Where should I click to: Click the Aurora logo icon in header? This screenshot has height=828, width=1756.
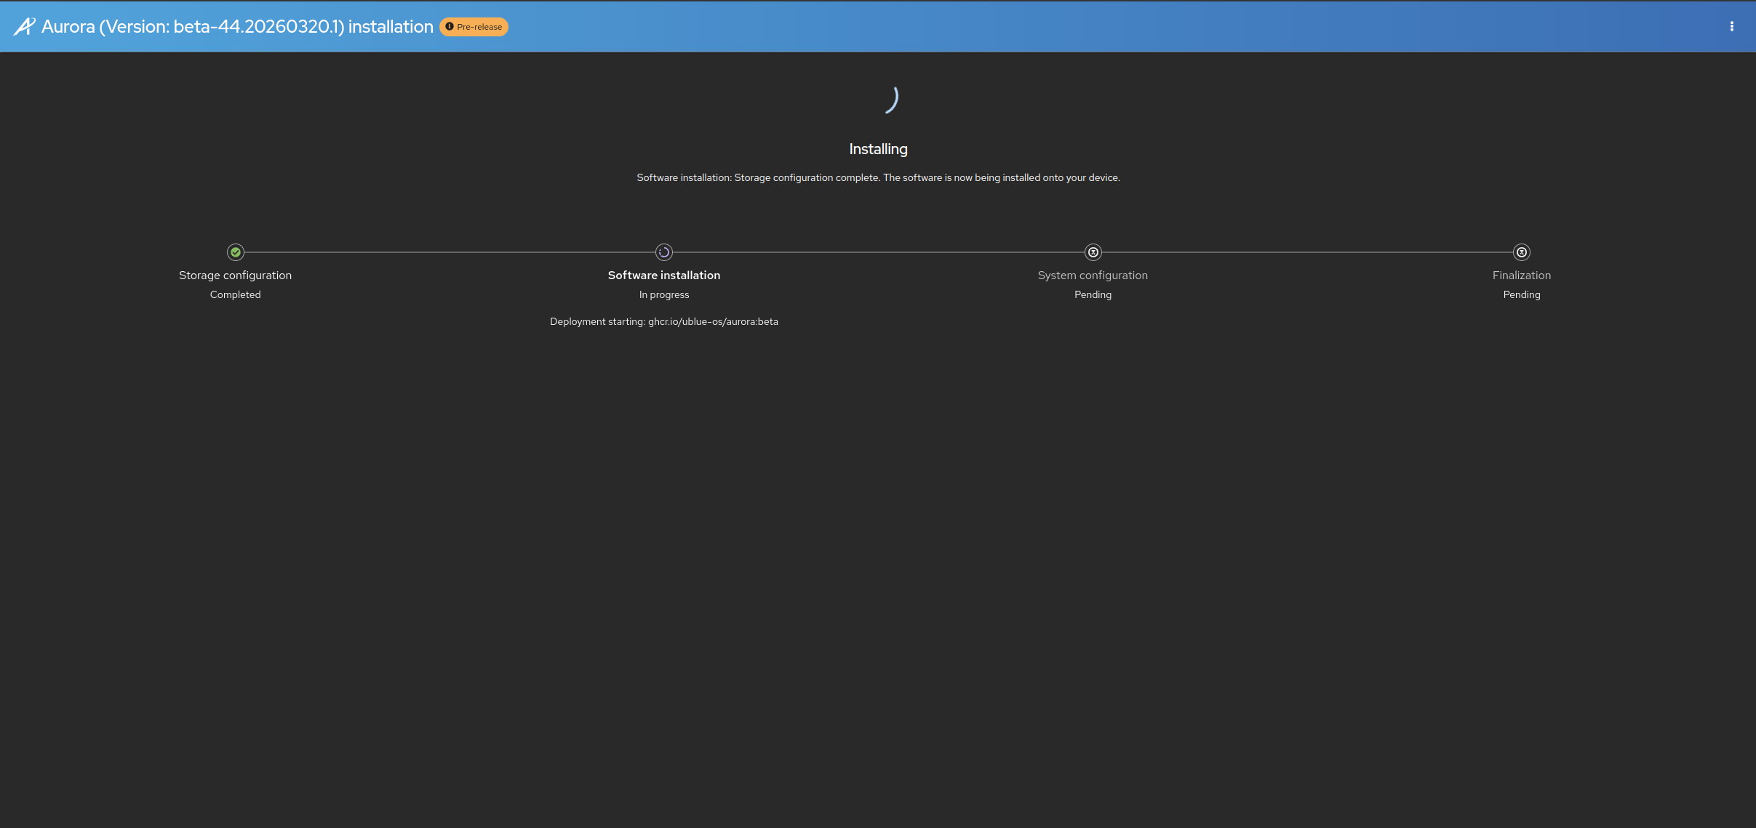pos(24,27)
